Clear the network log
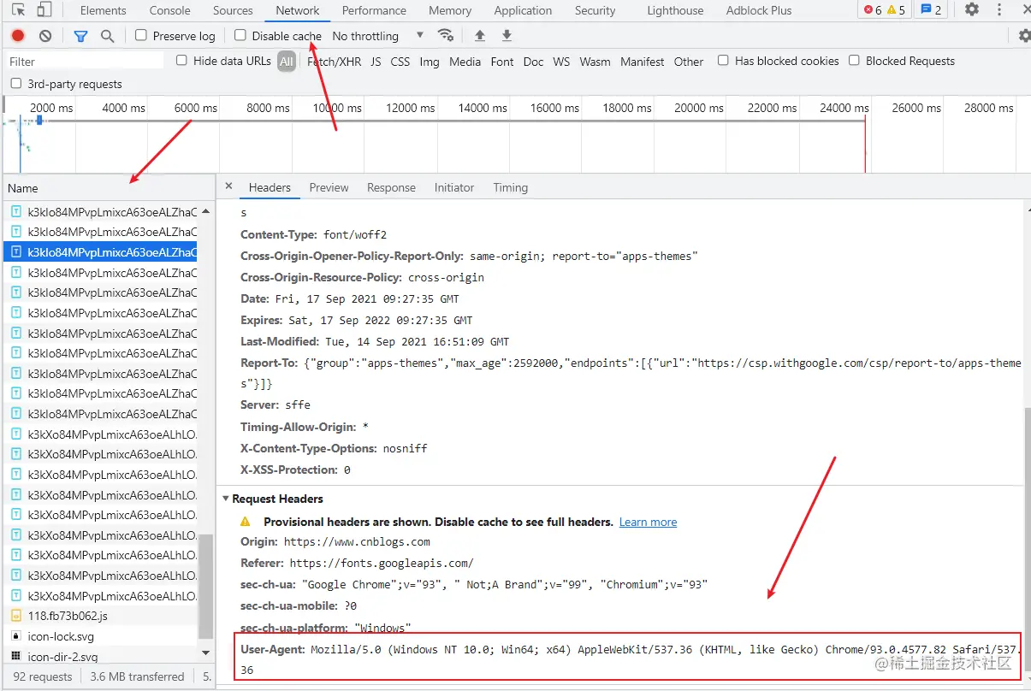 pos(45,36)
